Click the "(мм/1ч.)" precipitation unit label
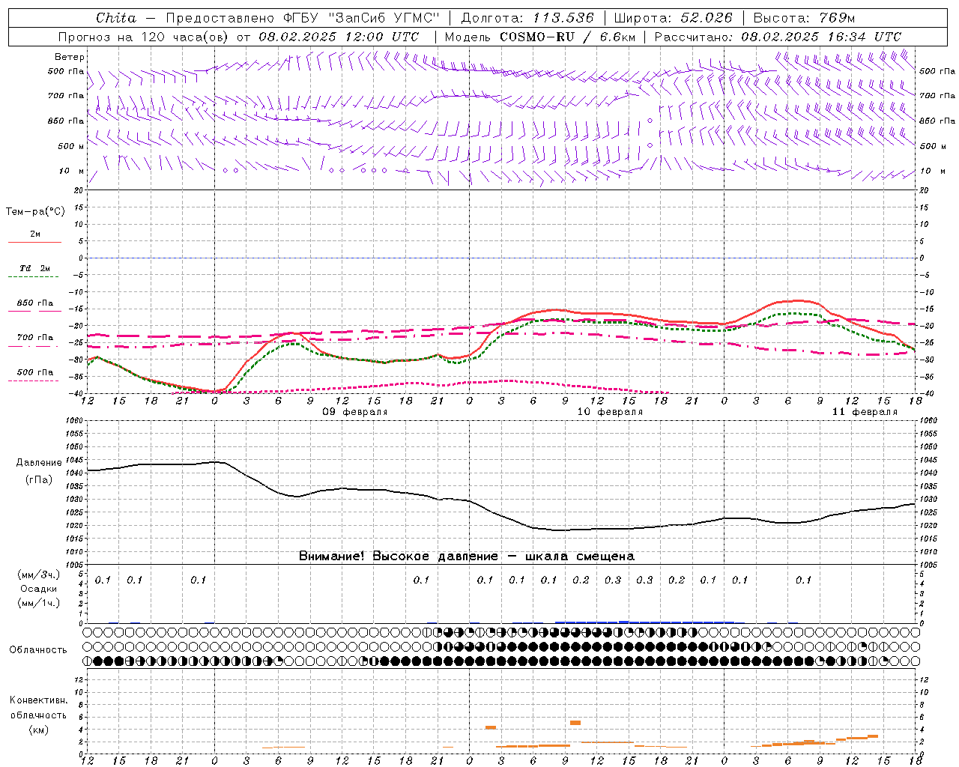 pos(39,603)
